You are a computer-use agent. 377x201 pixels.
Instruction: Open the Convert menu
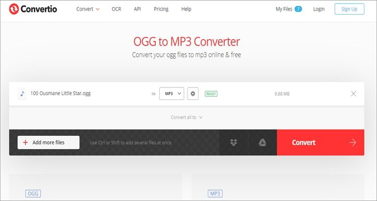pyautogui.click(x=88, y=9)
